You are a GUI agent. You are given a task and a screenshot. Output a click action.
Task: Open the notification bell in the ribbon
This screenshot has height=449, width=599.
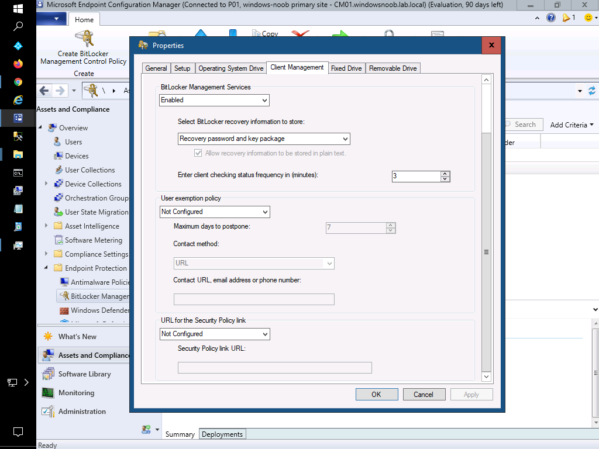tap(566, 18)
